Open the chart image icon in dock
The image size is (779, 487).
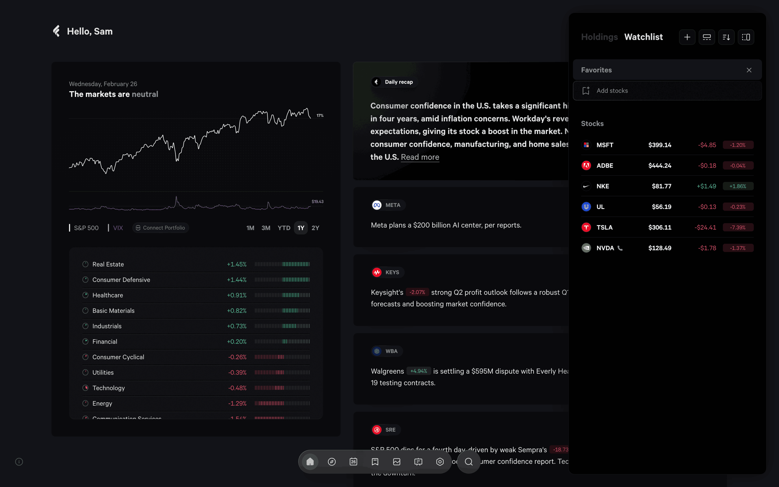coord(397,461)
